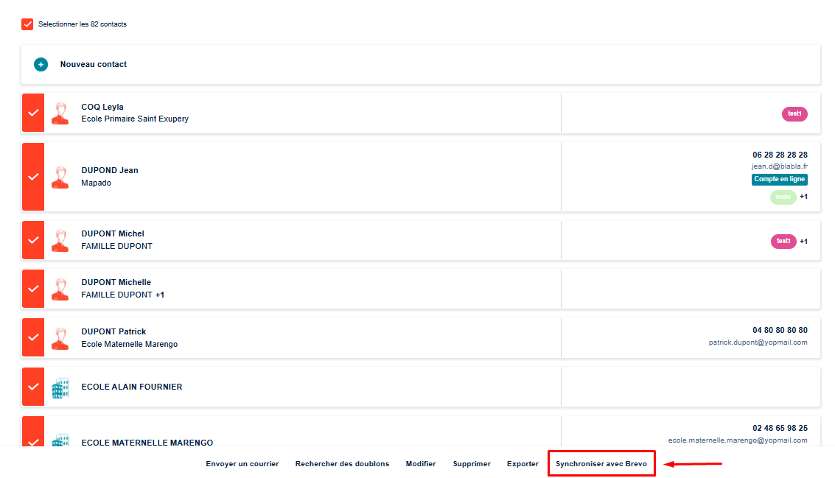Uncheck Selectionner les 82 contacts checkbox
This screenshot has height=478, width=835.
(x=27, y=24)
